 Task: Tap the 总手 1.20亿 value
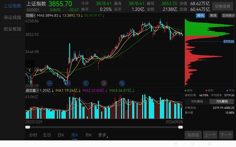[x=138, y=9]
